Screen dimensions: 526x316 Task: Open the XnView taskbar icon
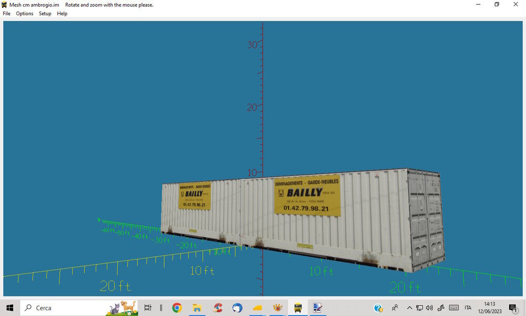click(x=277, y=308)
